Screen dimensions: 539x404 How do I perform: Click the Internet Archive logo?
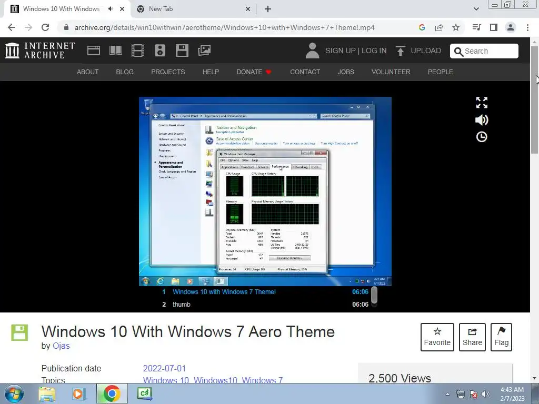(40, 50)
